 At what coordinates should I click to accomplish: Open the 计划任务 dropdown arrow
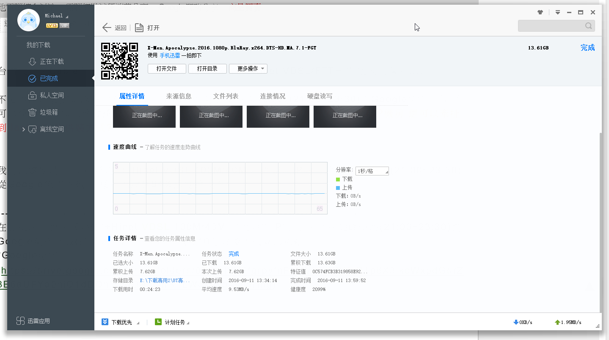[188, 323]
